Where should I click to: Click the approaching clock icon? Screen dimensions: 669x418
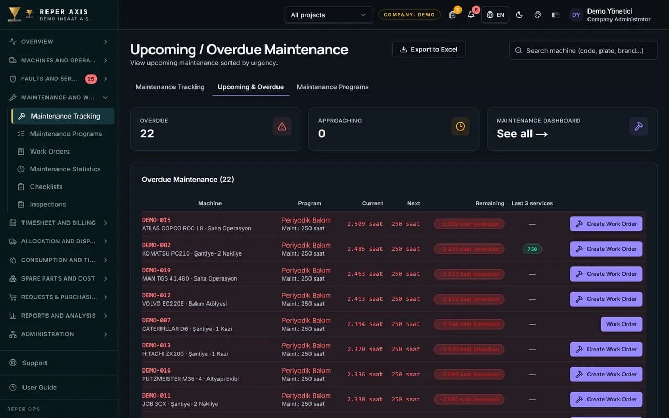[460, 126]
